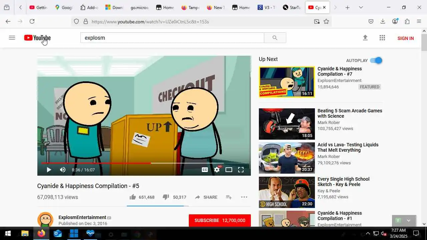
Task: Switch to the Google Maps tab
Action: [64, 7]
